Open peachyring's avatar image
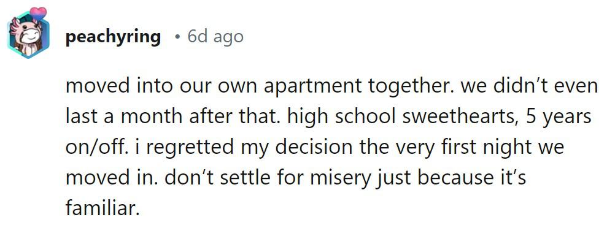The image size is (615, 228). (x=28, y=34)
